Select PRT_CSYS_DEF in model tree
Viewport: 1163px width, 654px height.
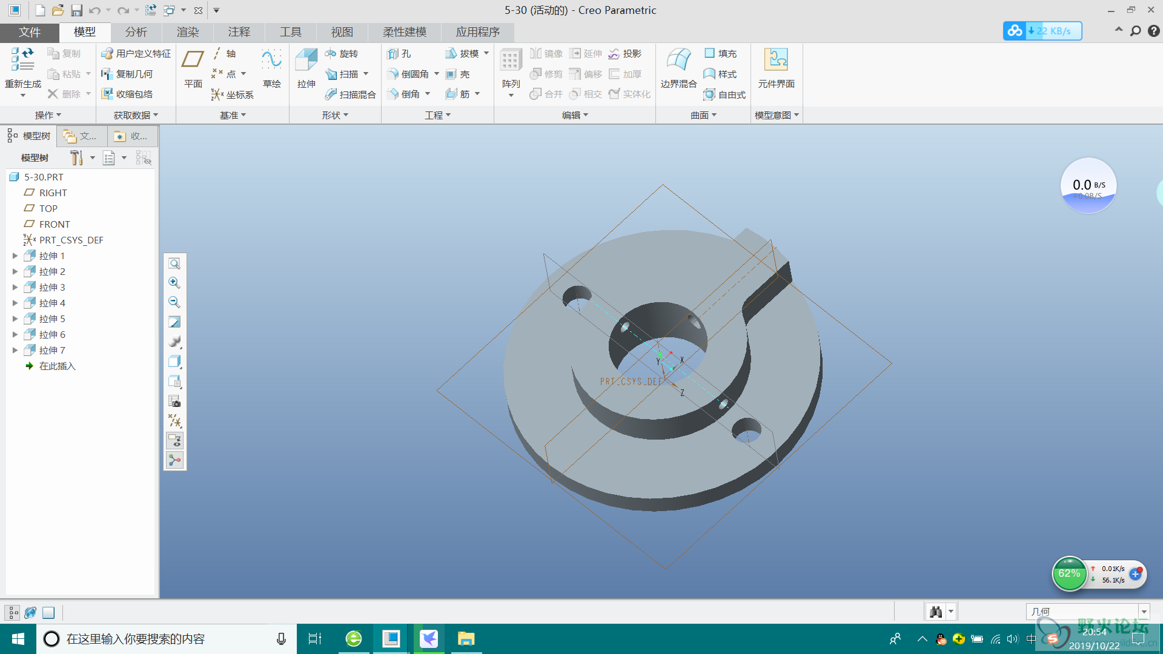point(64,240)
